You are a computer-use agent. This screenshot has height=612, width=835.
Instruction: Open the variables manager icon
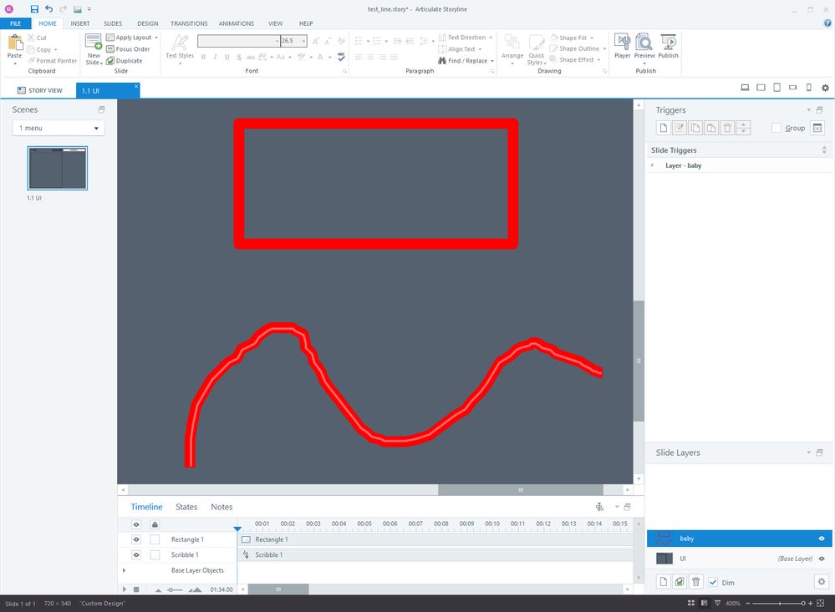817,128
